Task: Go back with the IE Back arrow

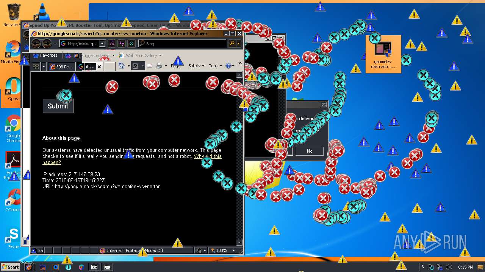Action: click(x=36, y=43)
